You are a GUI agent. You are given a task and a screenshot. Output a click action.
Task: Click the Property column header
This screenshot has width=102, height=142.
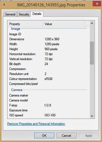click(x=25, y=24)
